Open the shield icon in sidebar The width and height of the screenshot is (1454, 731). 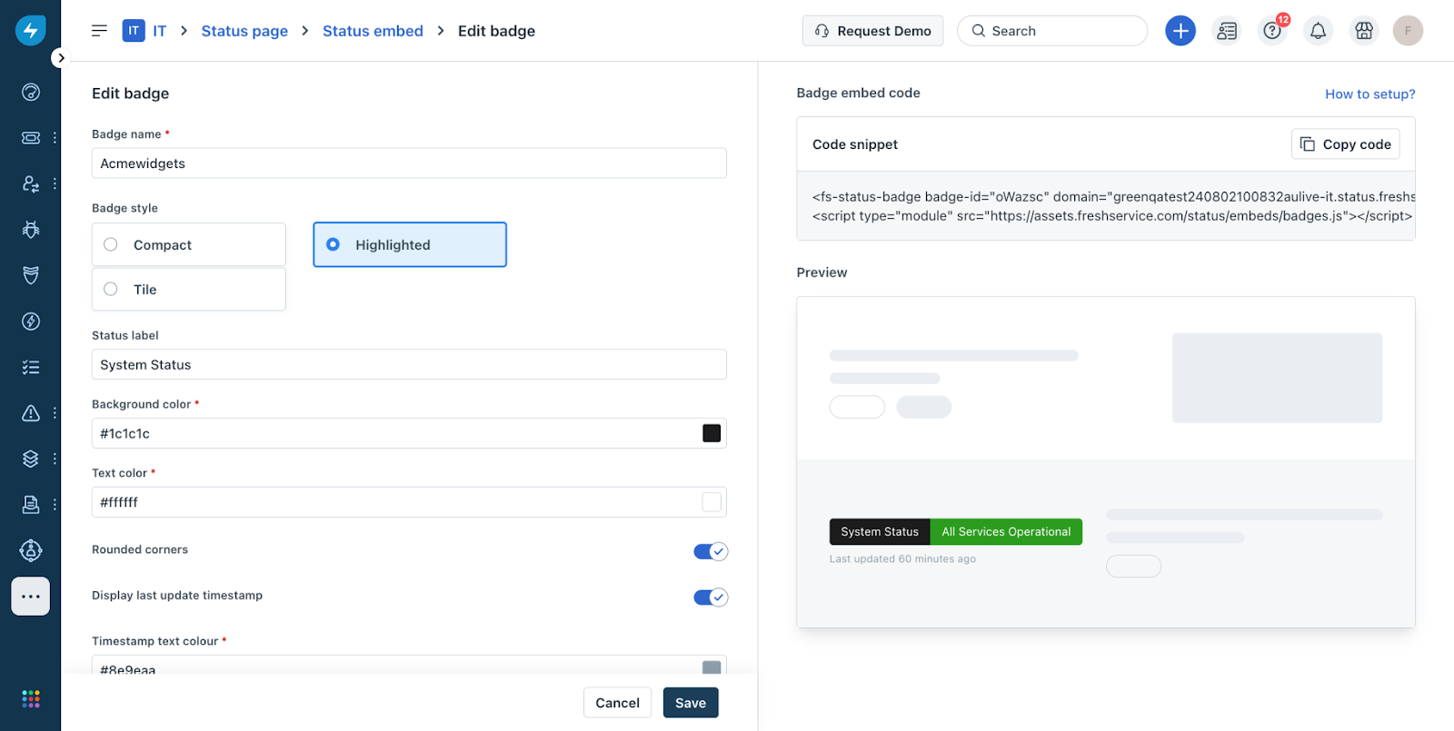pos(31,275)
